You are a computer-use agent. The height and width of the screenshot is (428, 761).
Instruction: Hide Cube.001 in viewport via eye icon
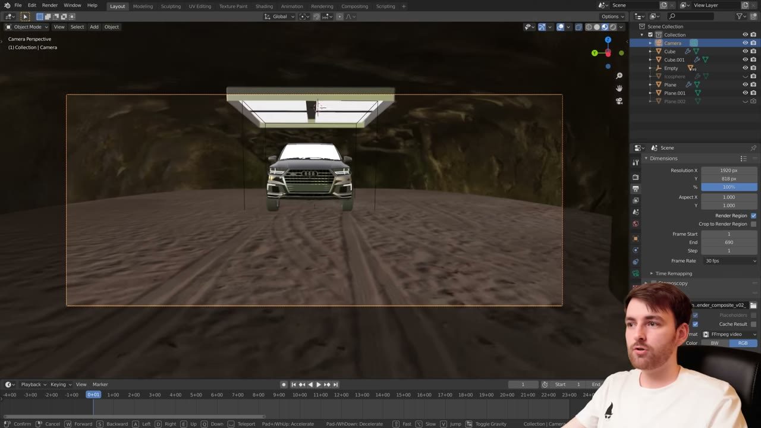pos(745,59)
